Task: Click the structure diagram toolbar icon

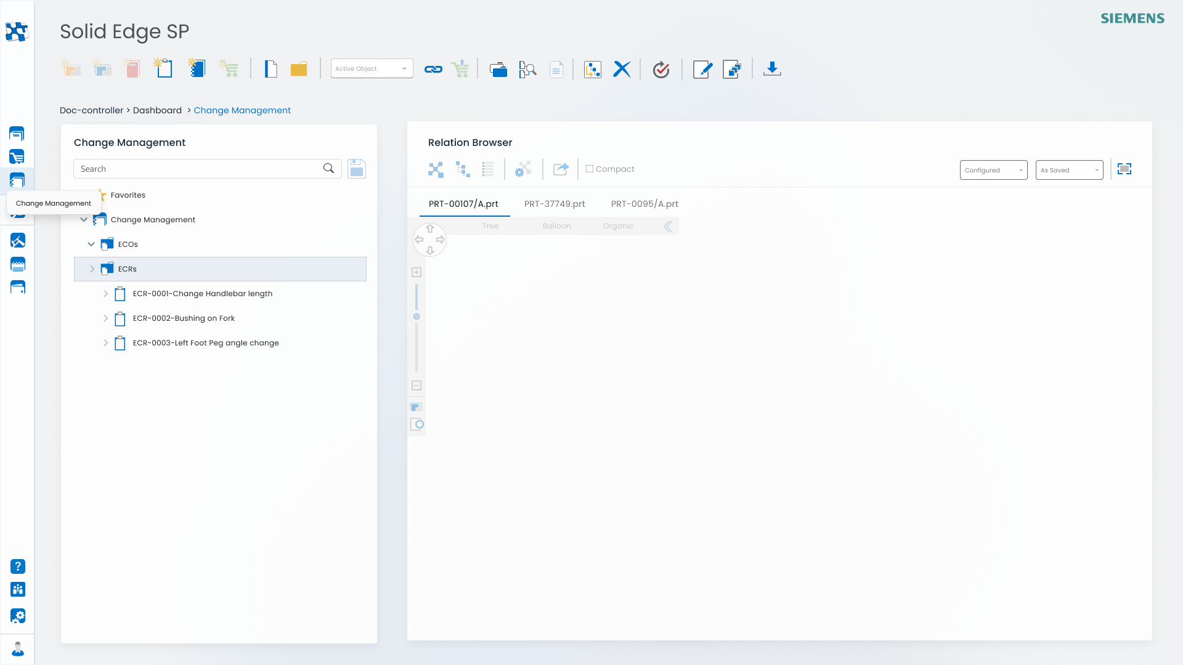Action: coord(593,70)
